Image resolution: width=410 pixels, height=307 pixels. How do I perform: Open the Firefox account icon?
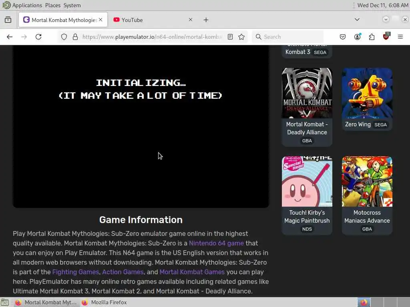pos(357,37)
